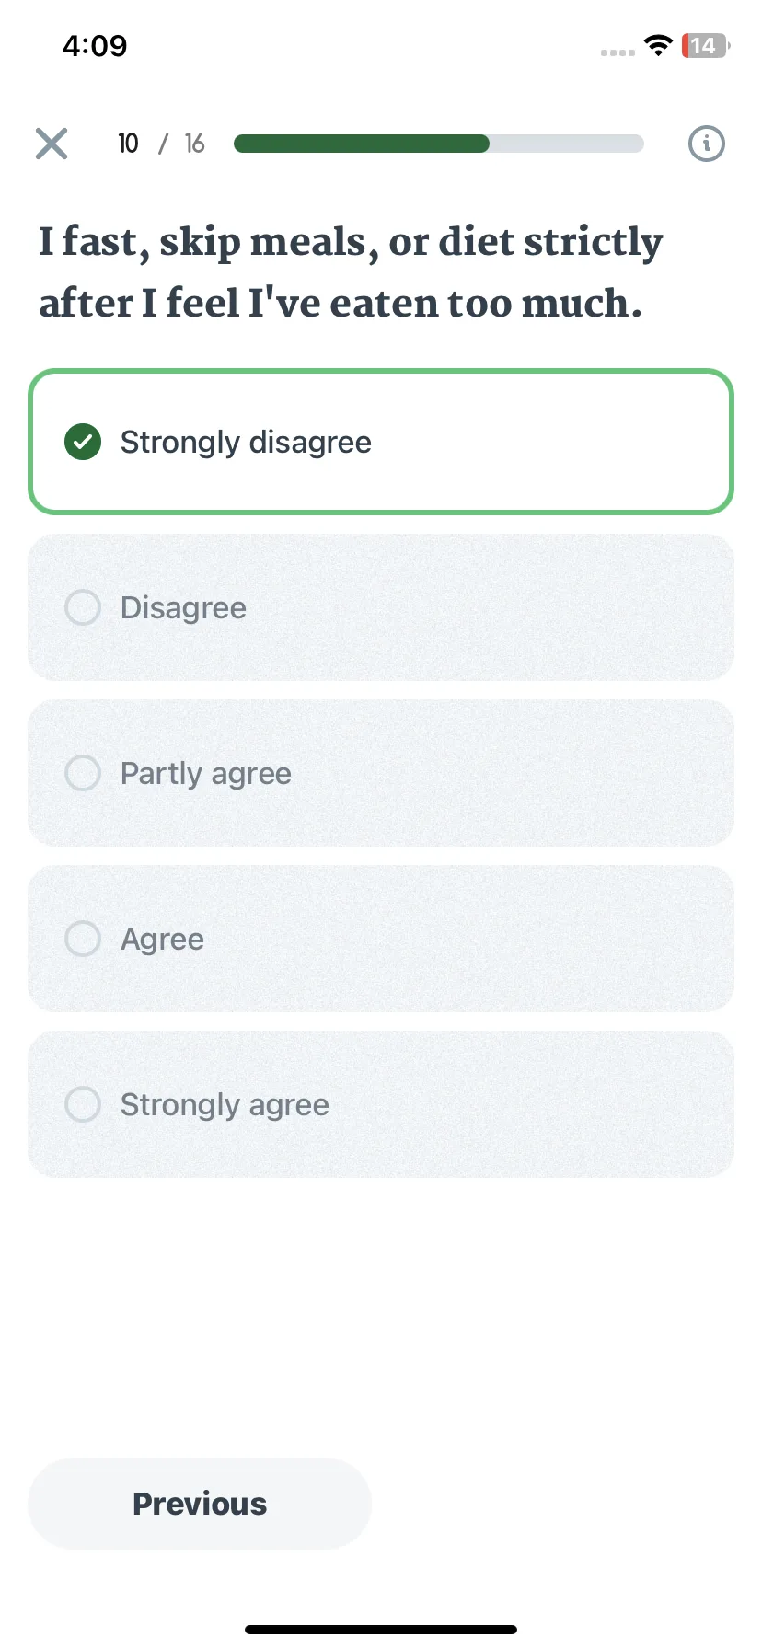Tap the 10 / 16 question counter
Screen dimensions: 762x1649
click(161, 144)
